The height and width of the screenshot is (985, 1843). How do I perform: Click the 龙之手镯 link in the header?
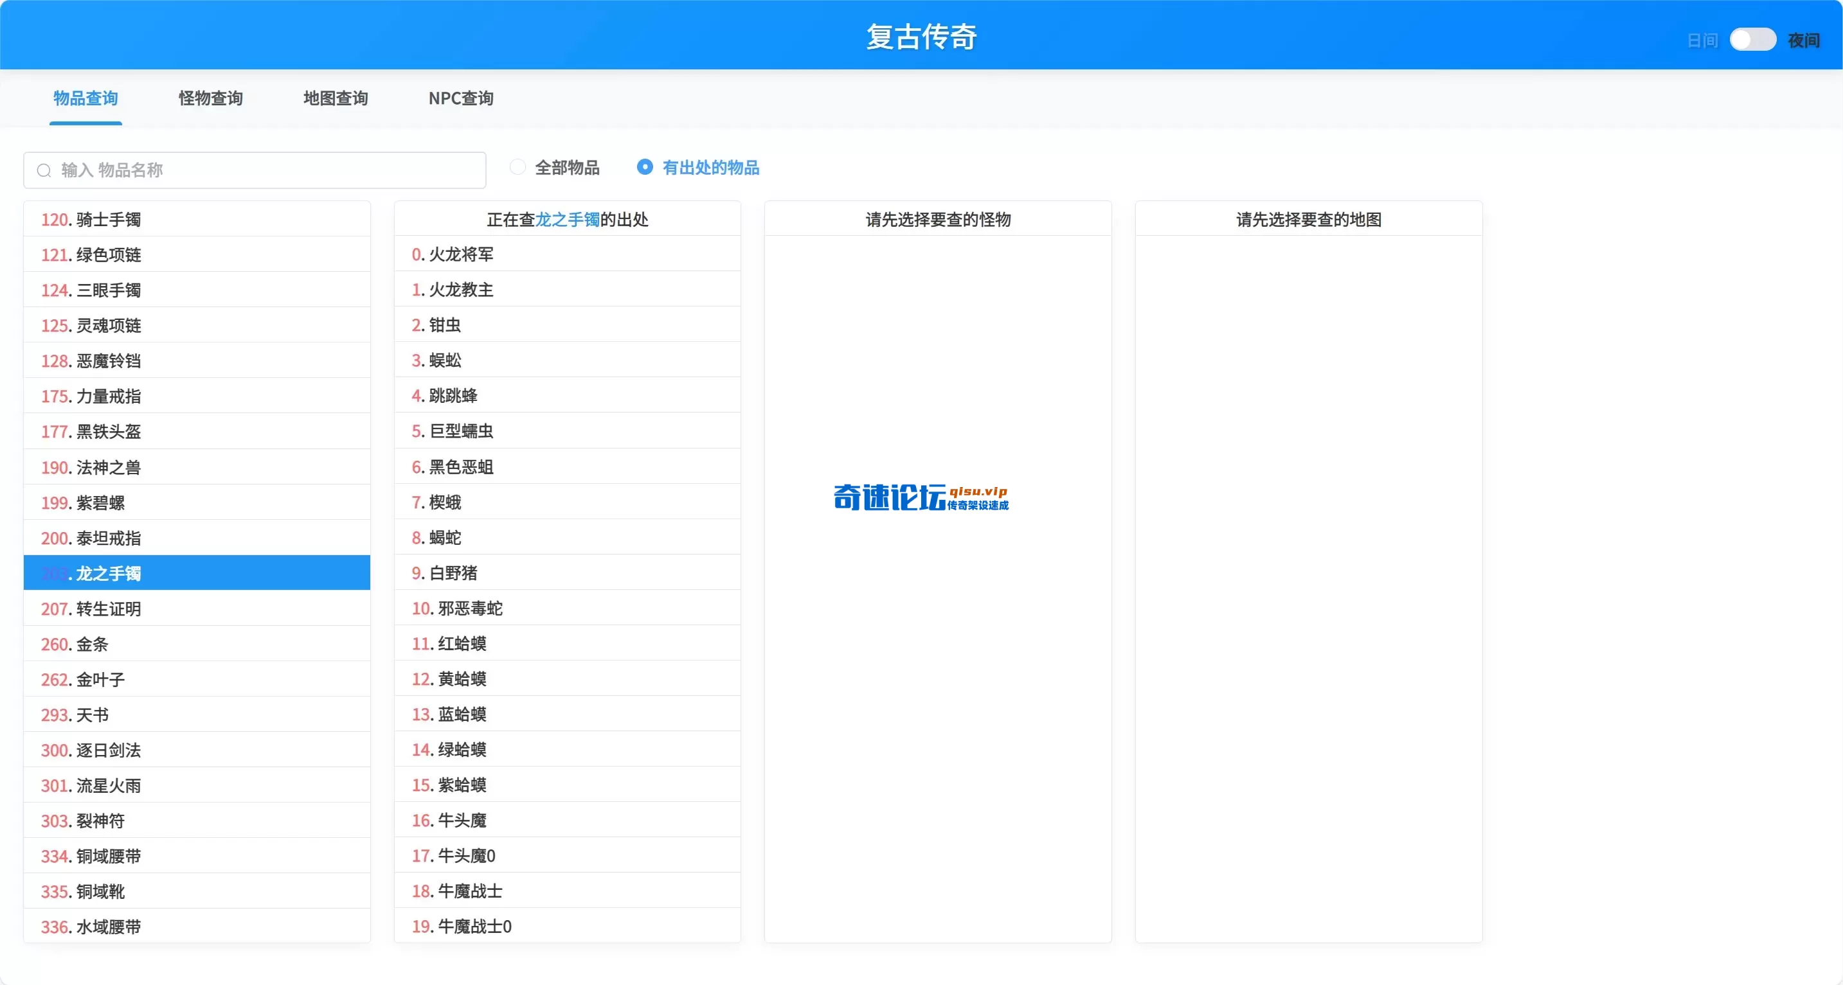tap(570, 220)
